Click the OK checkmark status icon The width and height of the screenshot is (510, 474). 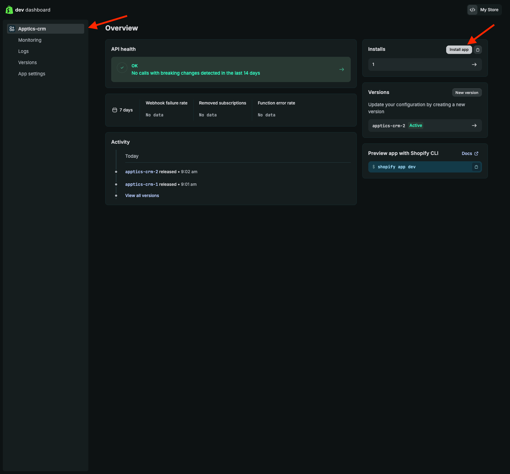[122, 68]
